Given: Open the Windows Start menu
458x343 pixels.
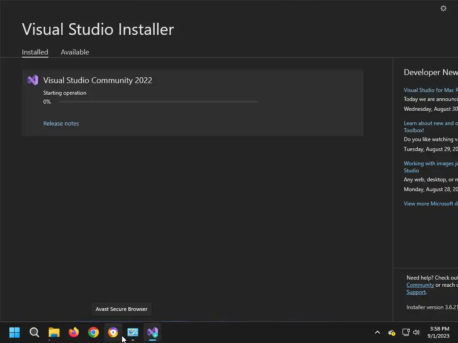Looking at the screenshot, I should tap(14, 332).
